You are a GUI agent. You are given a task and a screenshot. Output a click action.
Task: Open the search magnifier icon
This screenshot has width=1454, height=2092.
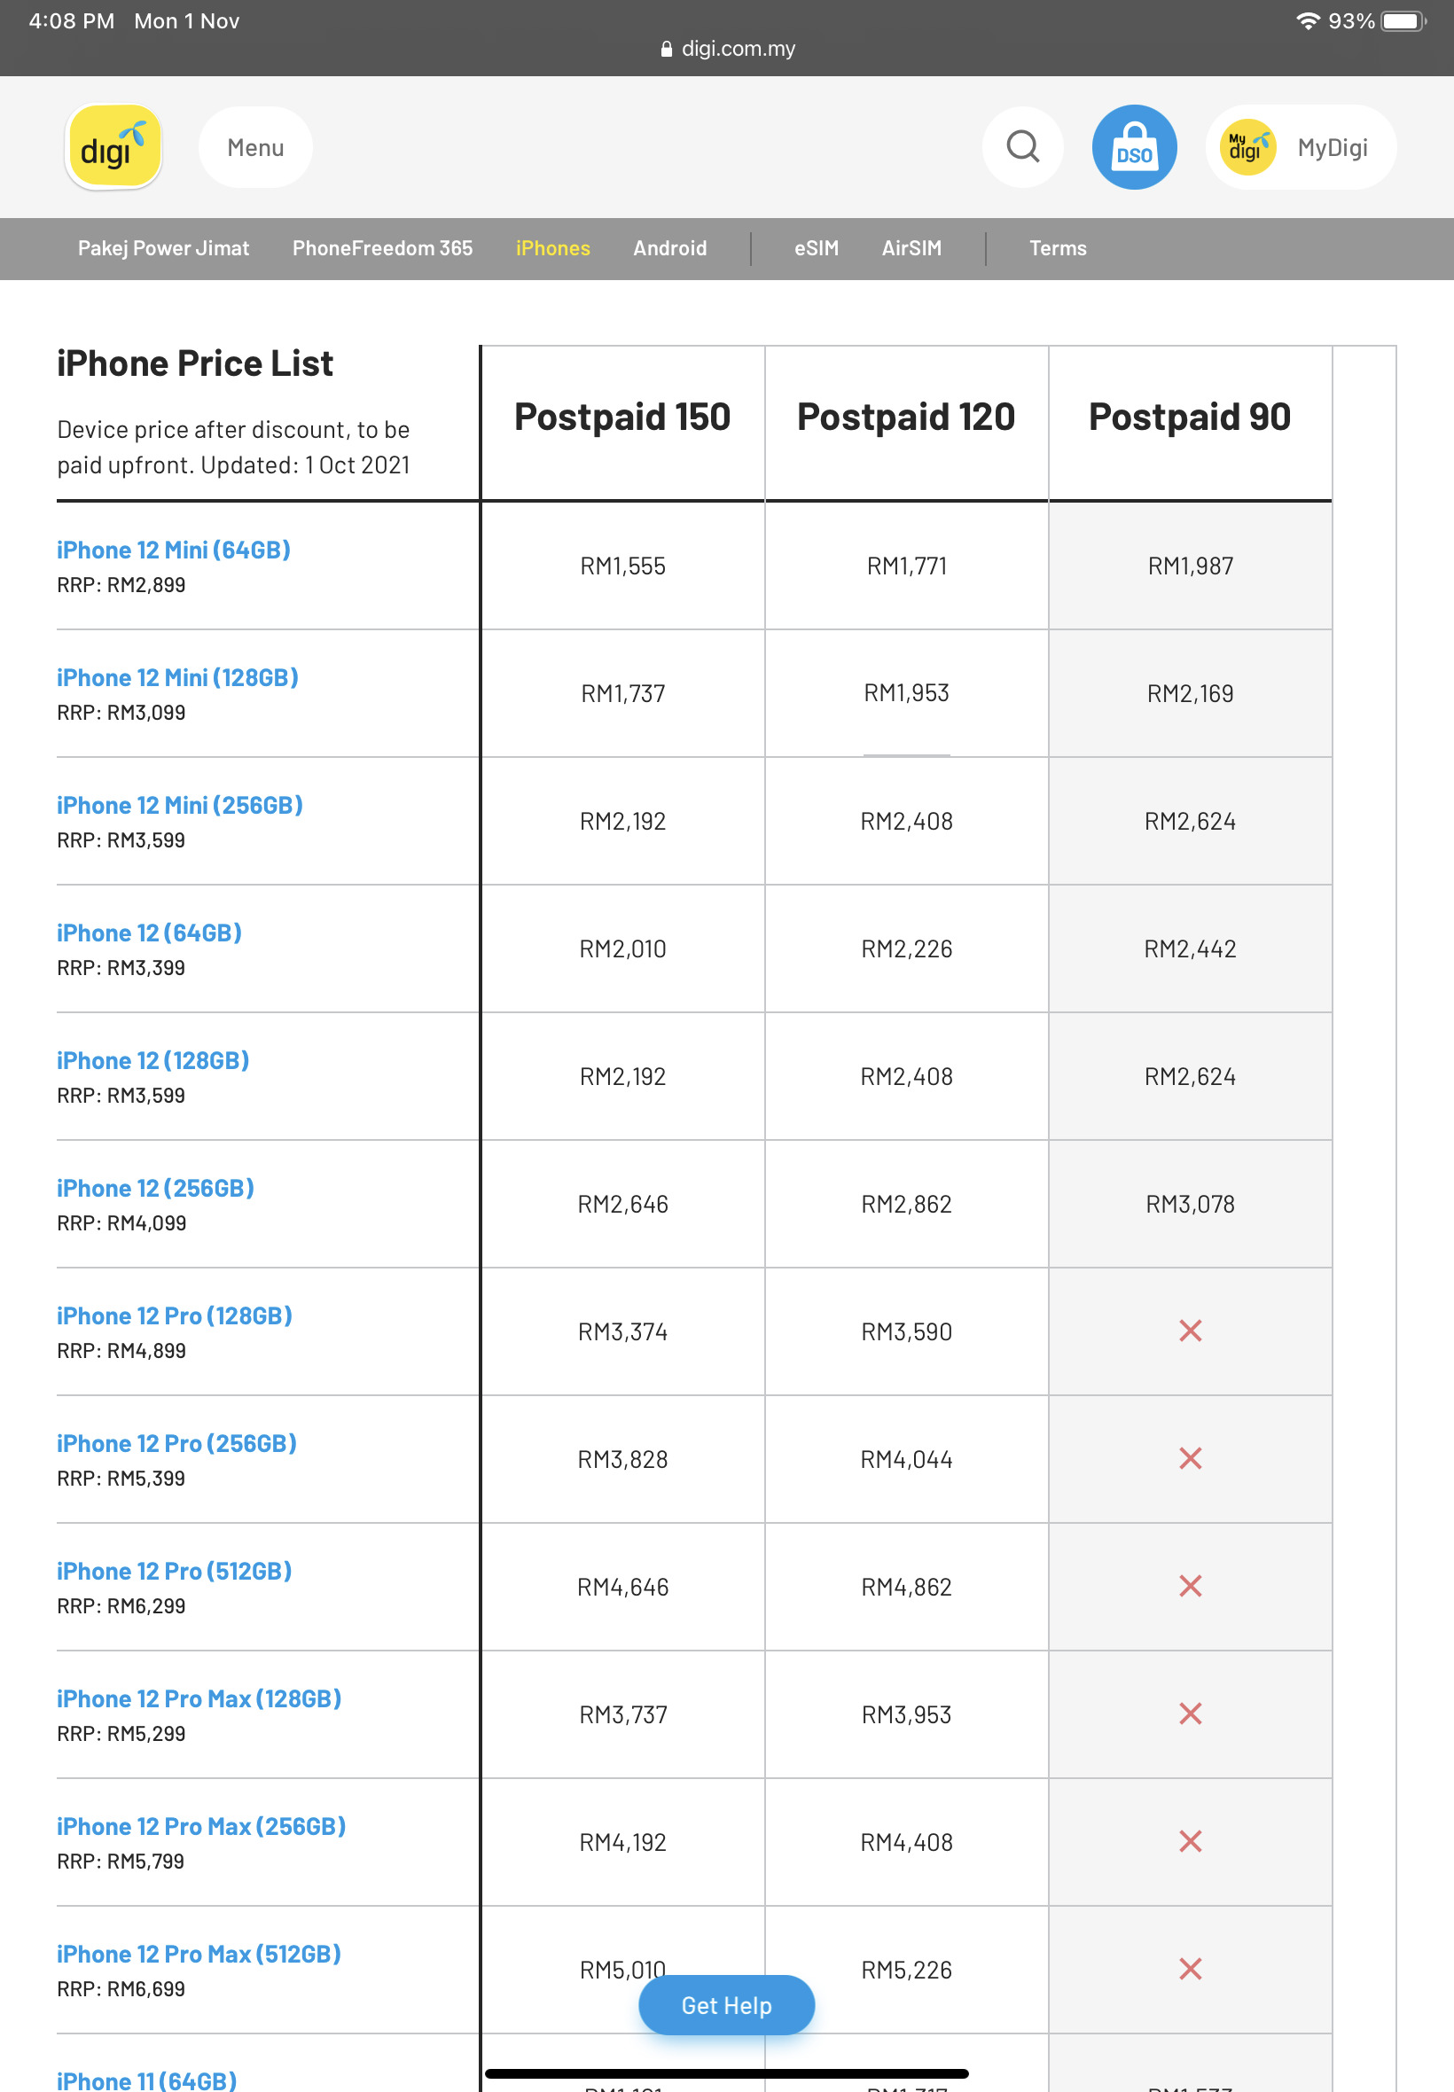1023,146
